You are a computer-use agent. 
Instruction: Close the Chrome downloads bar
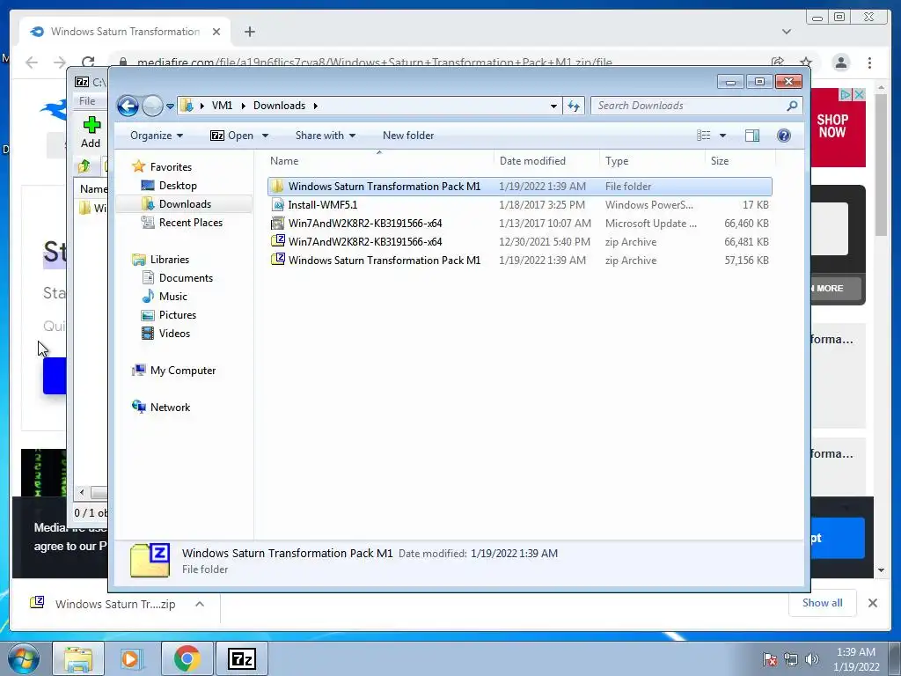pos(872,603)
